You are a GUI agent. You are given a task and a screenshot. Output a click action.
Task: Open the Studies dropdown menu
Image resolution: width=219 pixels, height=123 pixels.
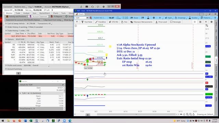193,18
